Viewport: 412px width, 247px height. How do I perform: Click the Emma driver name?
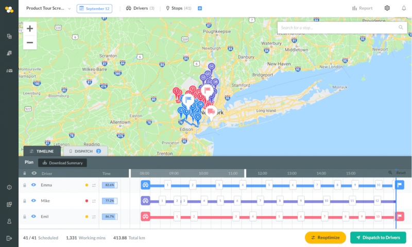(x=46, y=185)
